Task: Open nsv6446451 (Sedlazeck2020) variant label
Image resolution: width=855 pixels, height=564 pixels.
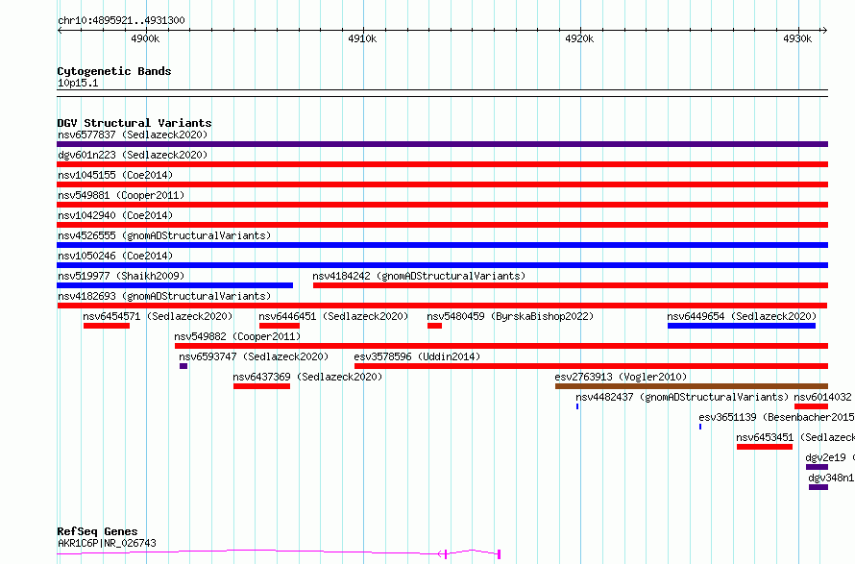Action: pyautogui.click(x=333, y=316)
